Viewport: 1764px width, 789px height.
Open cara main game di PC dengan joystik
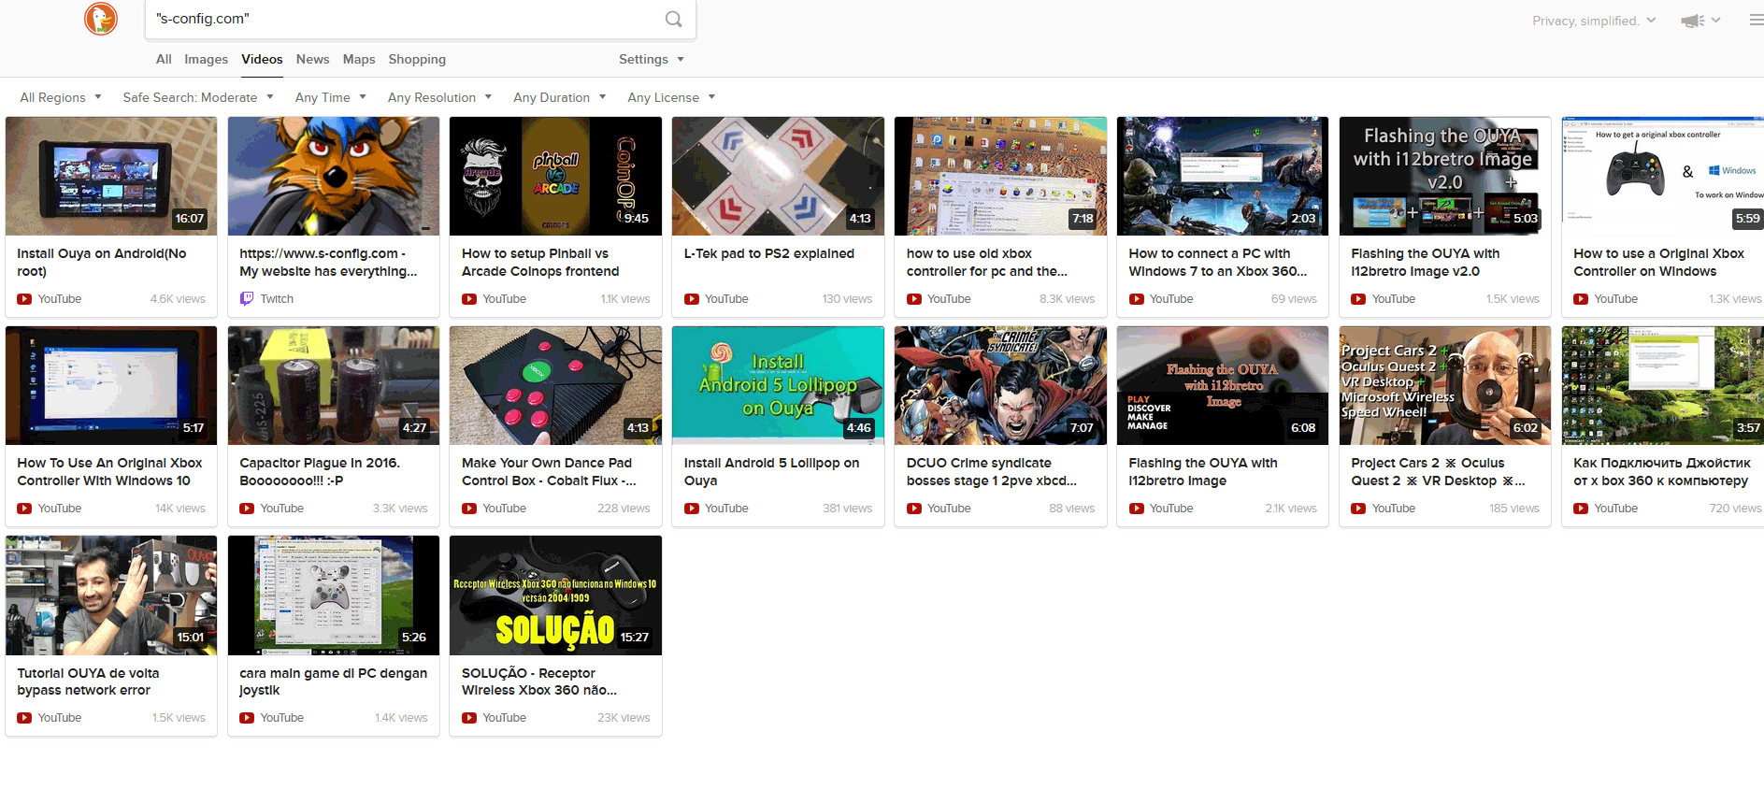333,681
